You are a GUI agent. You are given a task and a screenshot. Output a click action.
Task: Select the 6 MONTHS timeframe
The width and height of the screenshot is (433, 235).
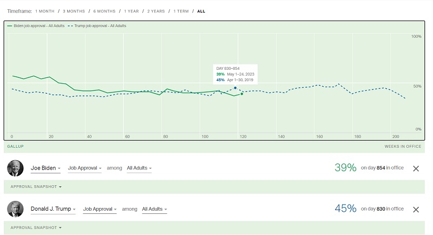[104, 11]
